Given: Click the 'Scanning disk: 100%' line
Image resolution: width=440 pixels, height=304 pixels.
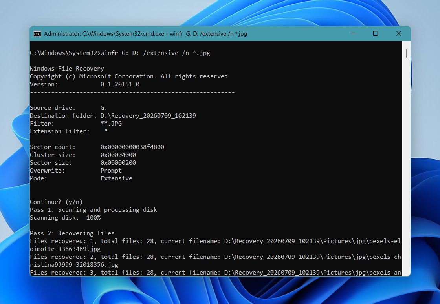Looking at the screenshot, I should pyautogui.click(x=65, y=218).
